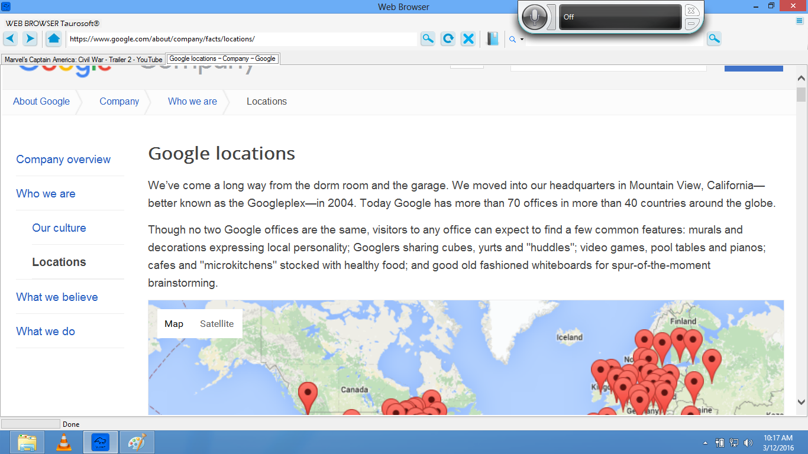
Task: Select the Google locations browser tab
Action: [x=222, y=59]
